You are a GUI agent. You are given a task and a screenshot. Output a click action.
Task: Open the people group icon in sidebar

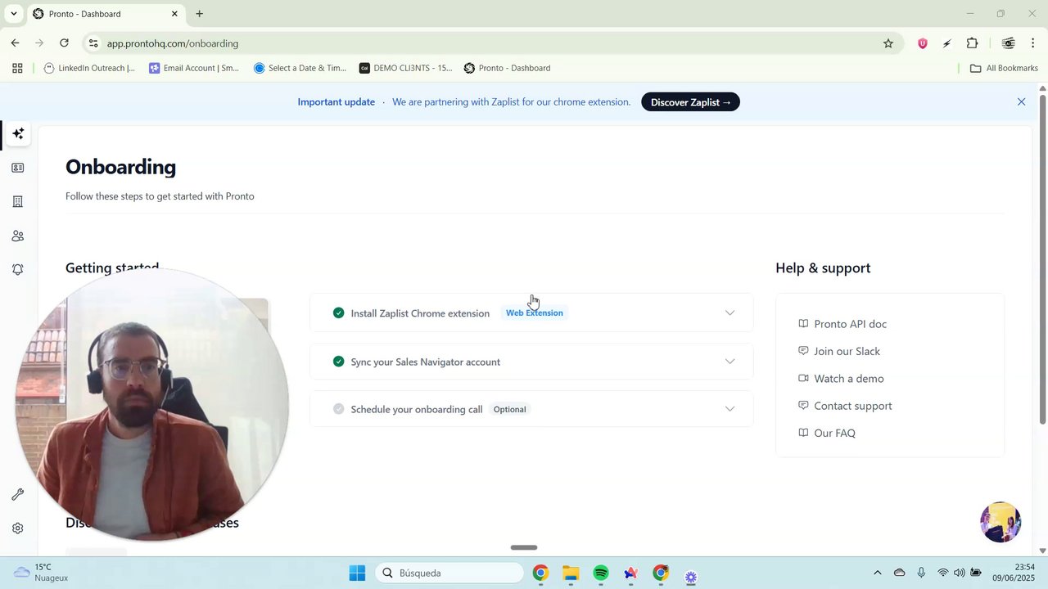click(x=17, y=236)
